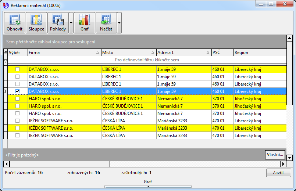This screenshot has height=191, width=296.
Task: Click the filter row 'Pro definování filtru klikněte sem'
Action: click(147, 60)
